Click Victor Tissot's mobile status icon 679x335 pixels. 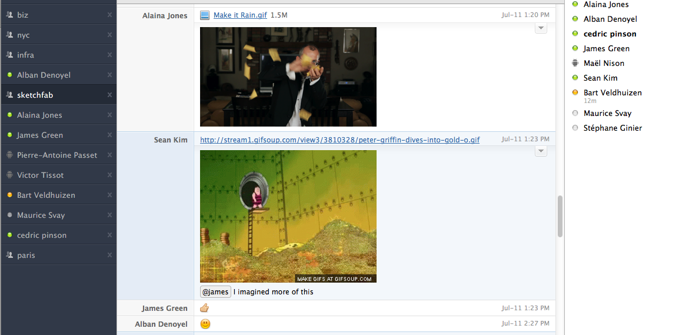(9, 175)
